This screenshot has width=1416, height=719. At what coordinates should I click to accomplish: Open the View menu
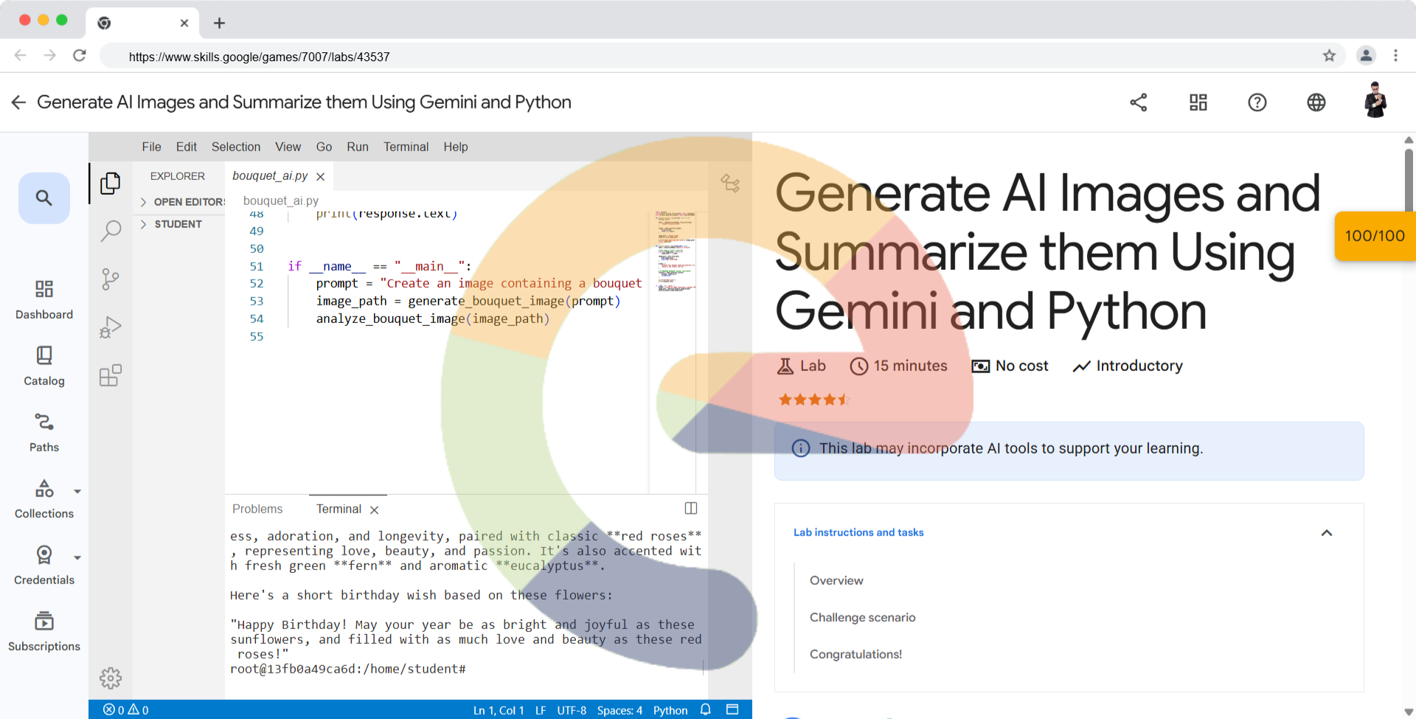coord(288,147)
